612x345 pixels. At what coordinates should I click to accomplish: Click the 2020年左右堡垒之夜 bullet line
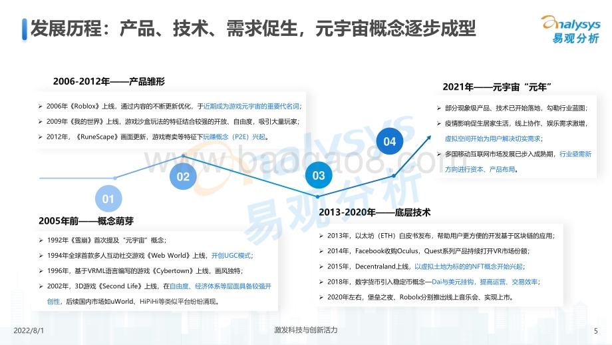click(x=416, y=297)
